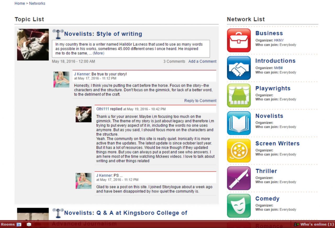335x228 pixels.
Task: Open the Playwrights stage curtain icon
Action: tap(239, 95)
